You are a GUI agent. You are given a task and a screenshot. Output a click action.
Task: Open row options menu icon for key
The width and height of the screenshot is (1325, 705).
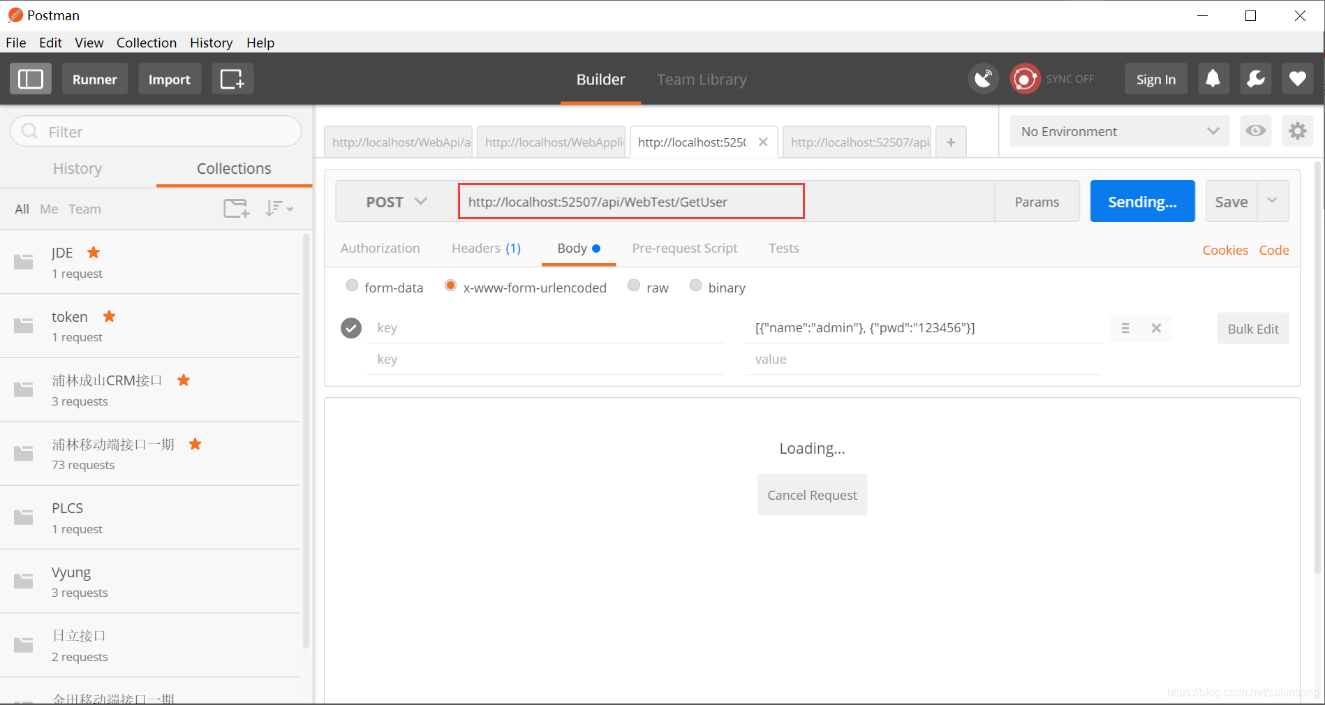1125,328
